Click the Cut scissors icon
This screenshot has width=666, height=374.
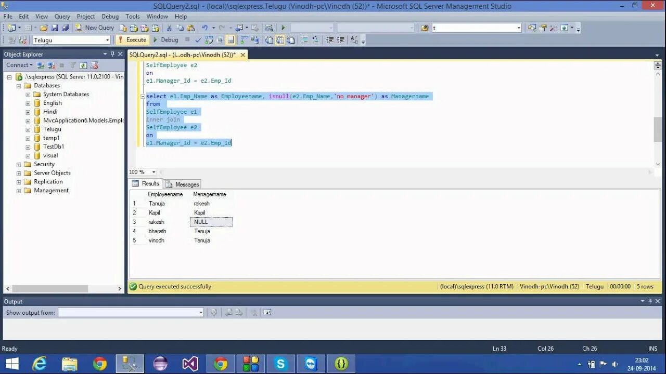point(169,28)
